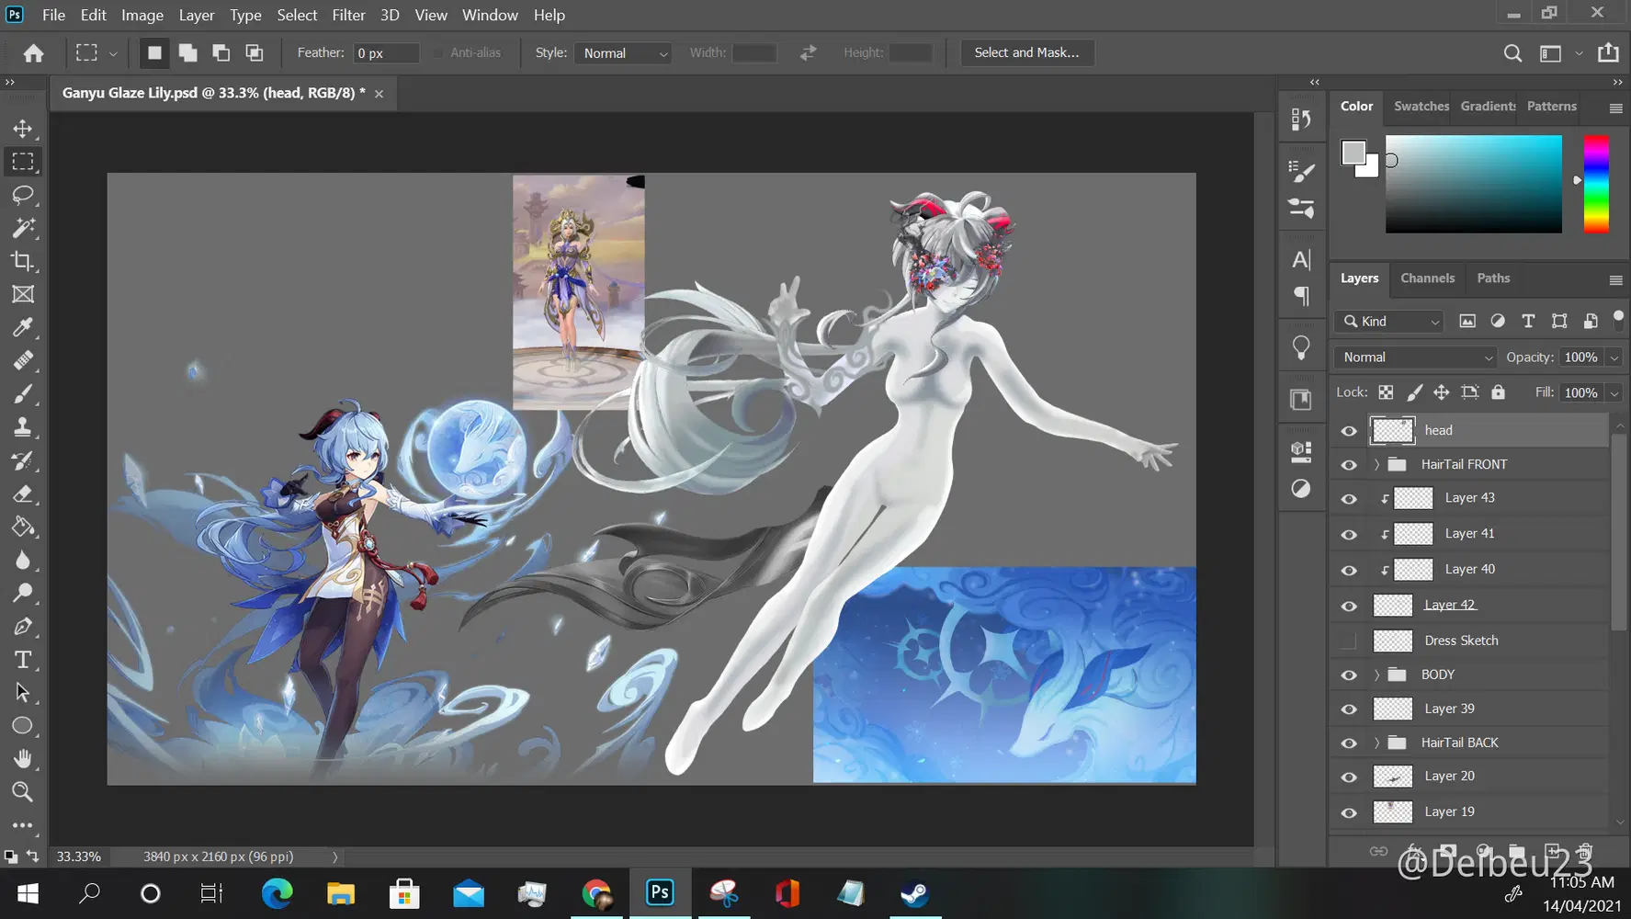This screenshot has width=1631, height=919.
Task: Select the Zoom tool
Action: click(23, 792)
